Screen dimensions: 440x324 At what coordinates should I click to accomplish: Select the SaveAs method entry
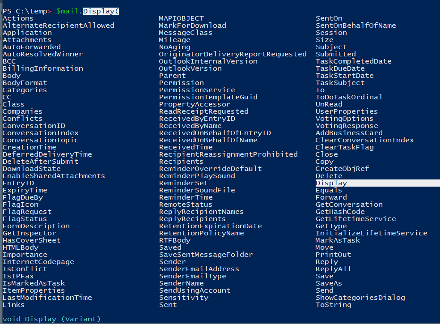pyautogui.click(x=329, y=283)
